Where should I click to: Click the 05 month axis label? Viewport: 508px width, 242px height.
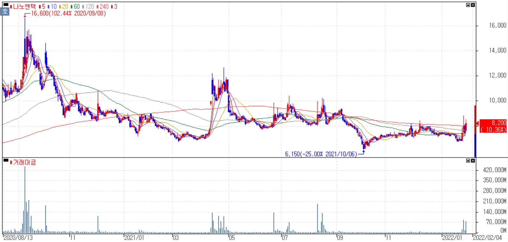pos(232,238)
